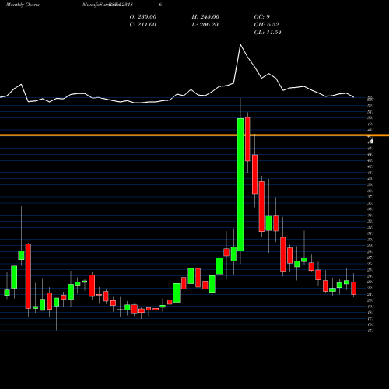Image resolution: width=389 pixels, height=389 pixels.
Task: Click the "OC: 9" value
Action: (261, 16)
